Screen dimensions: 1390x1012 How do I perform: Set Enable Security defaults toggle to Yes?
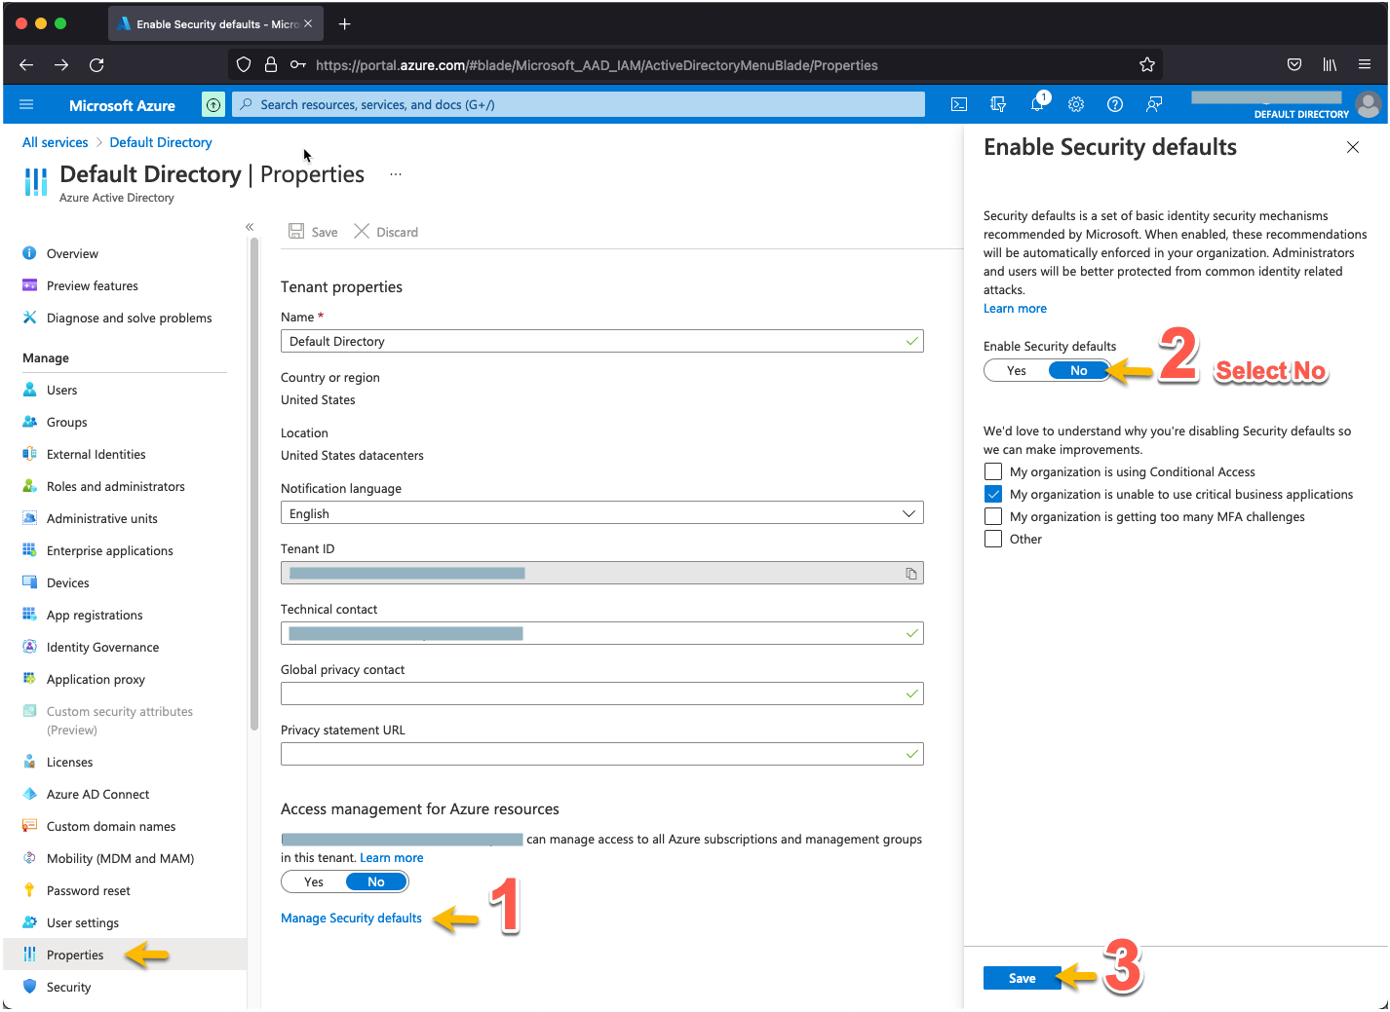pos(1016,371)
